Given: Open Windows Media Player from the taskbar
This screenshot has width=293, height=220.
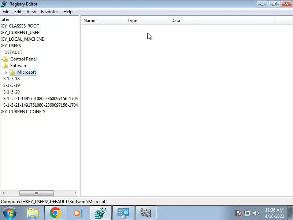Looking at the screenshot, I should [77, 213].
